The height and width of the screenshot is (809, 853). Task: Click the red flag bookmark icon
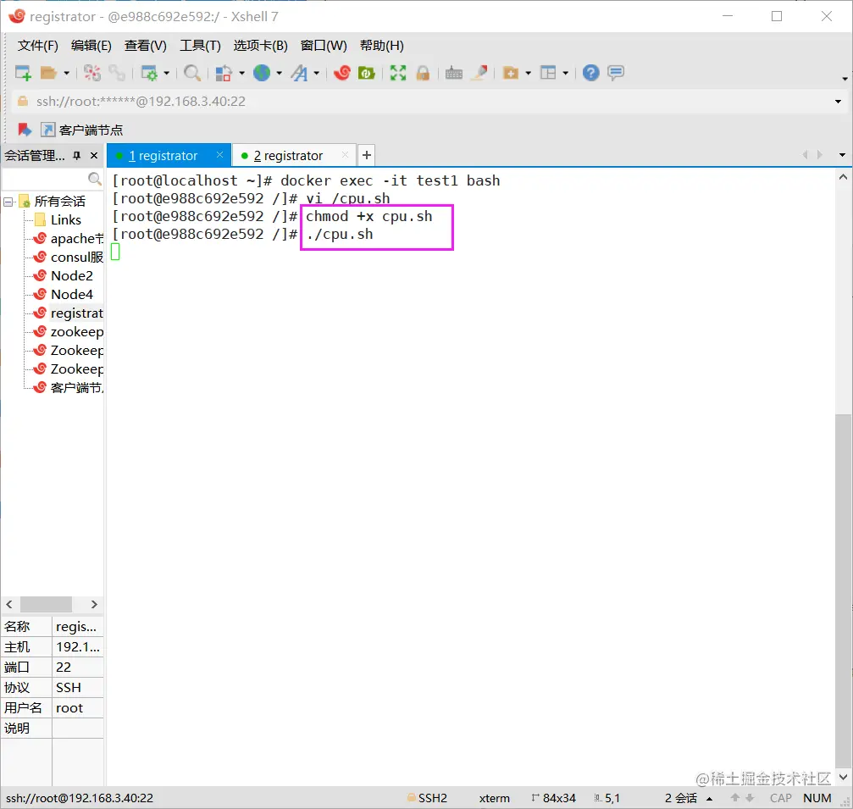click(x=25, y=130)
